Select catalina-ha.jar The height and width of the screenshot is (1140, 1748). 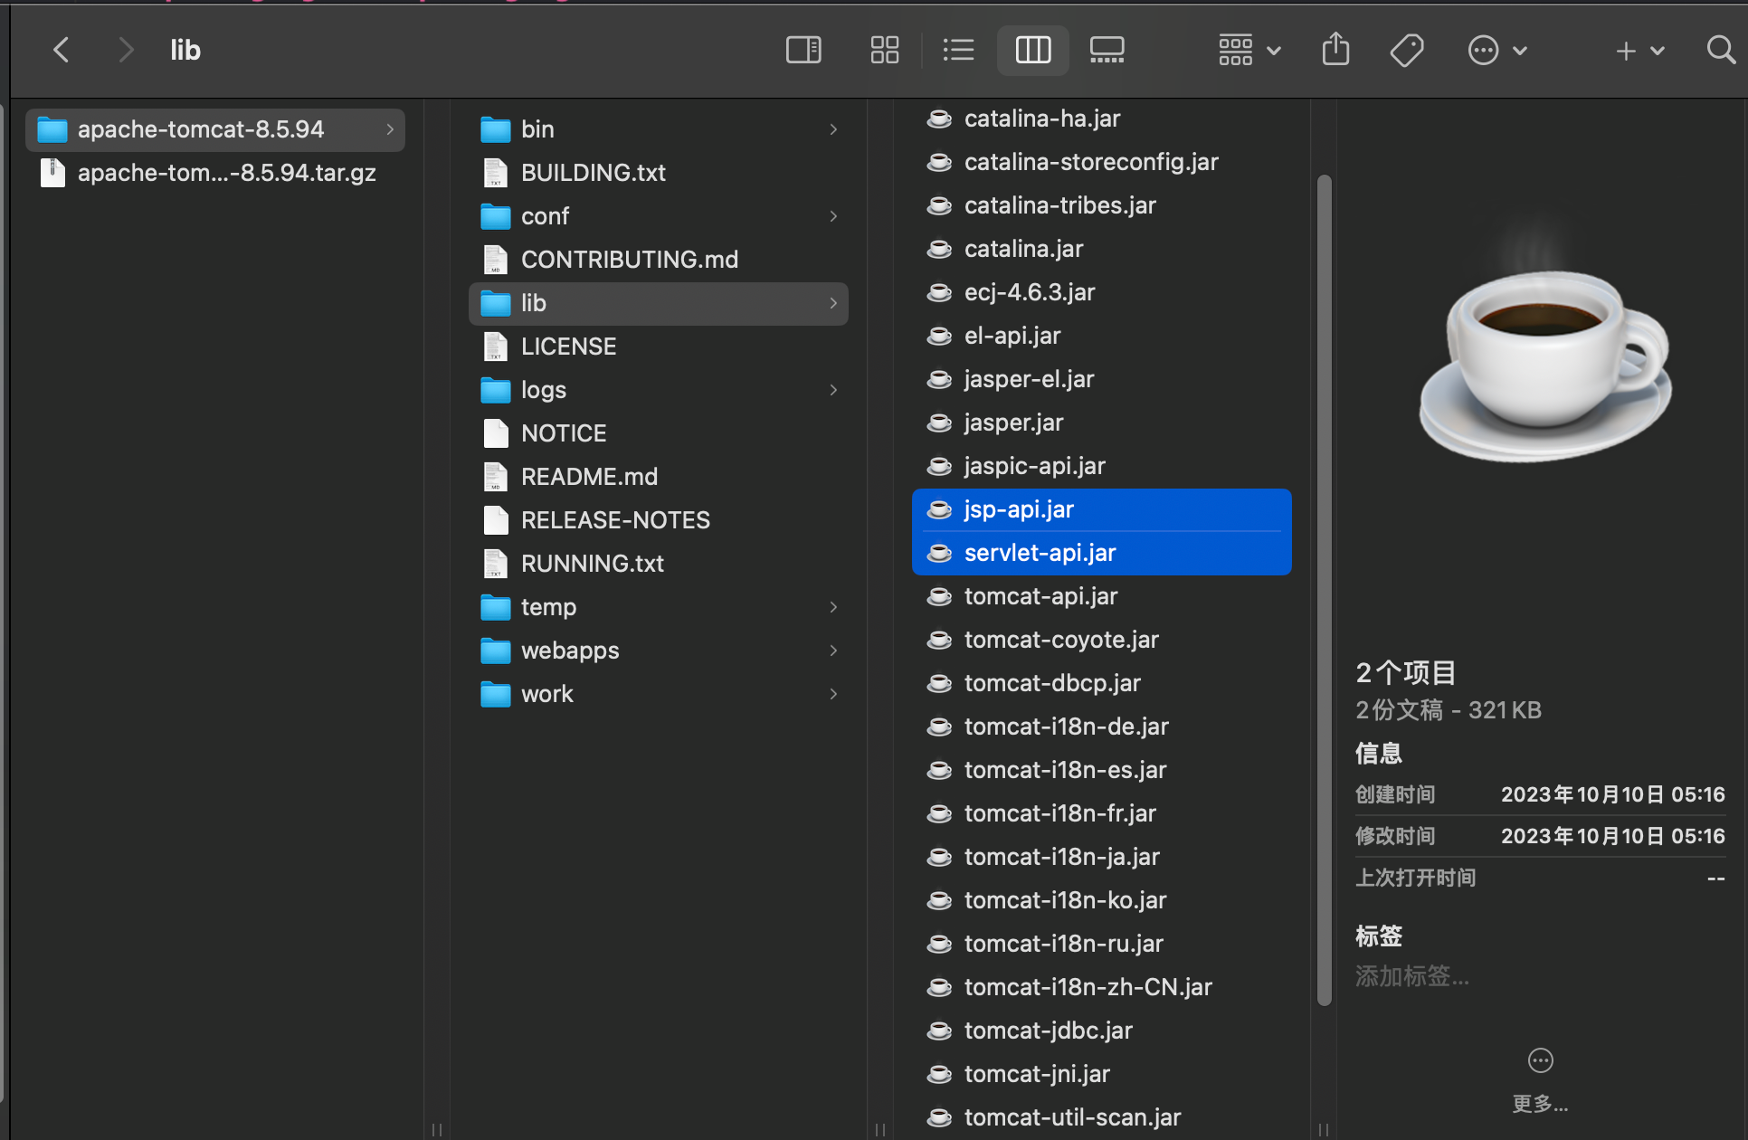tap(1102, 119)
